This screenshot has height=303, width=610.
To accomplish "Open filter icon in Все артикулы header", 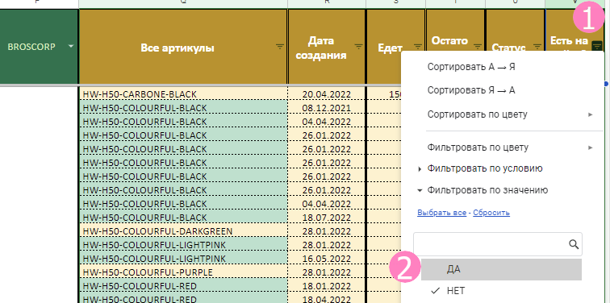I will 280,47.
